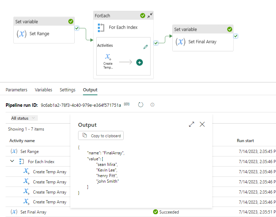Click the Set Range variable icon on canvas
Screen dimensions: 276x217
(22, 34)
